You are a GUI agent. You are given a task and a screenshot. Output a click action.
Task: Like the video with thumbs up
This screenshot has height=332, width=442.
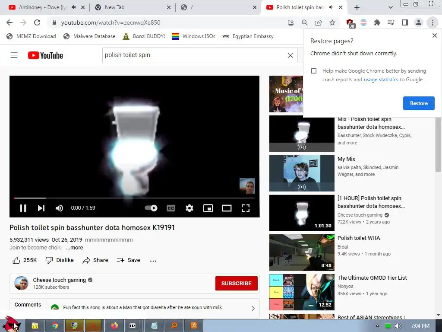(x=25, y=260)
